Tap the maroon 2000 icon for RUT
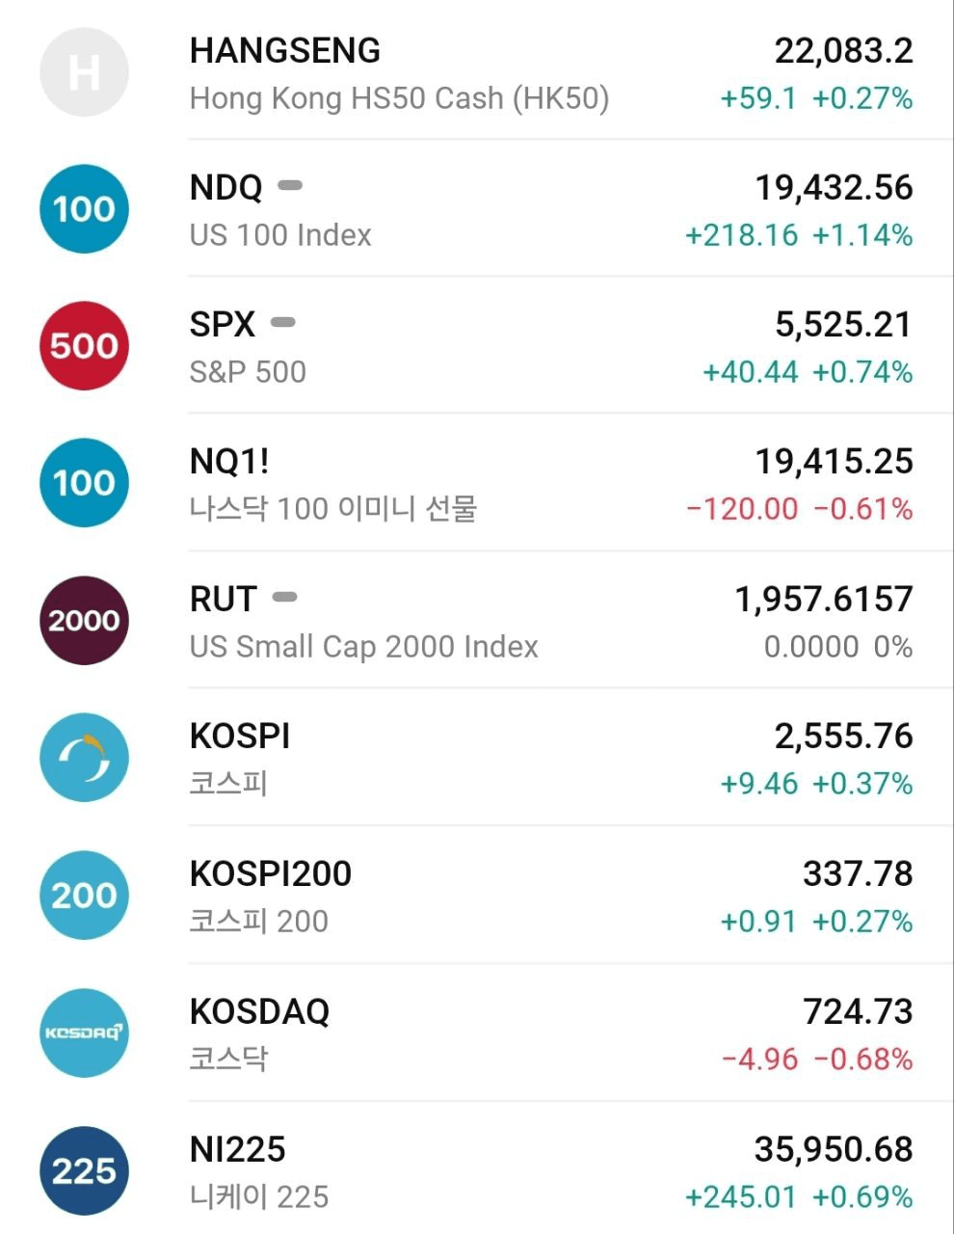This screenshot has width=954, height=1234. 84,621
